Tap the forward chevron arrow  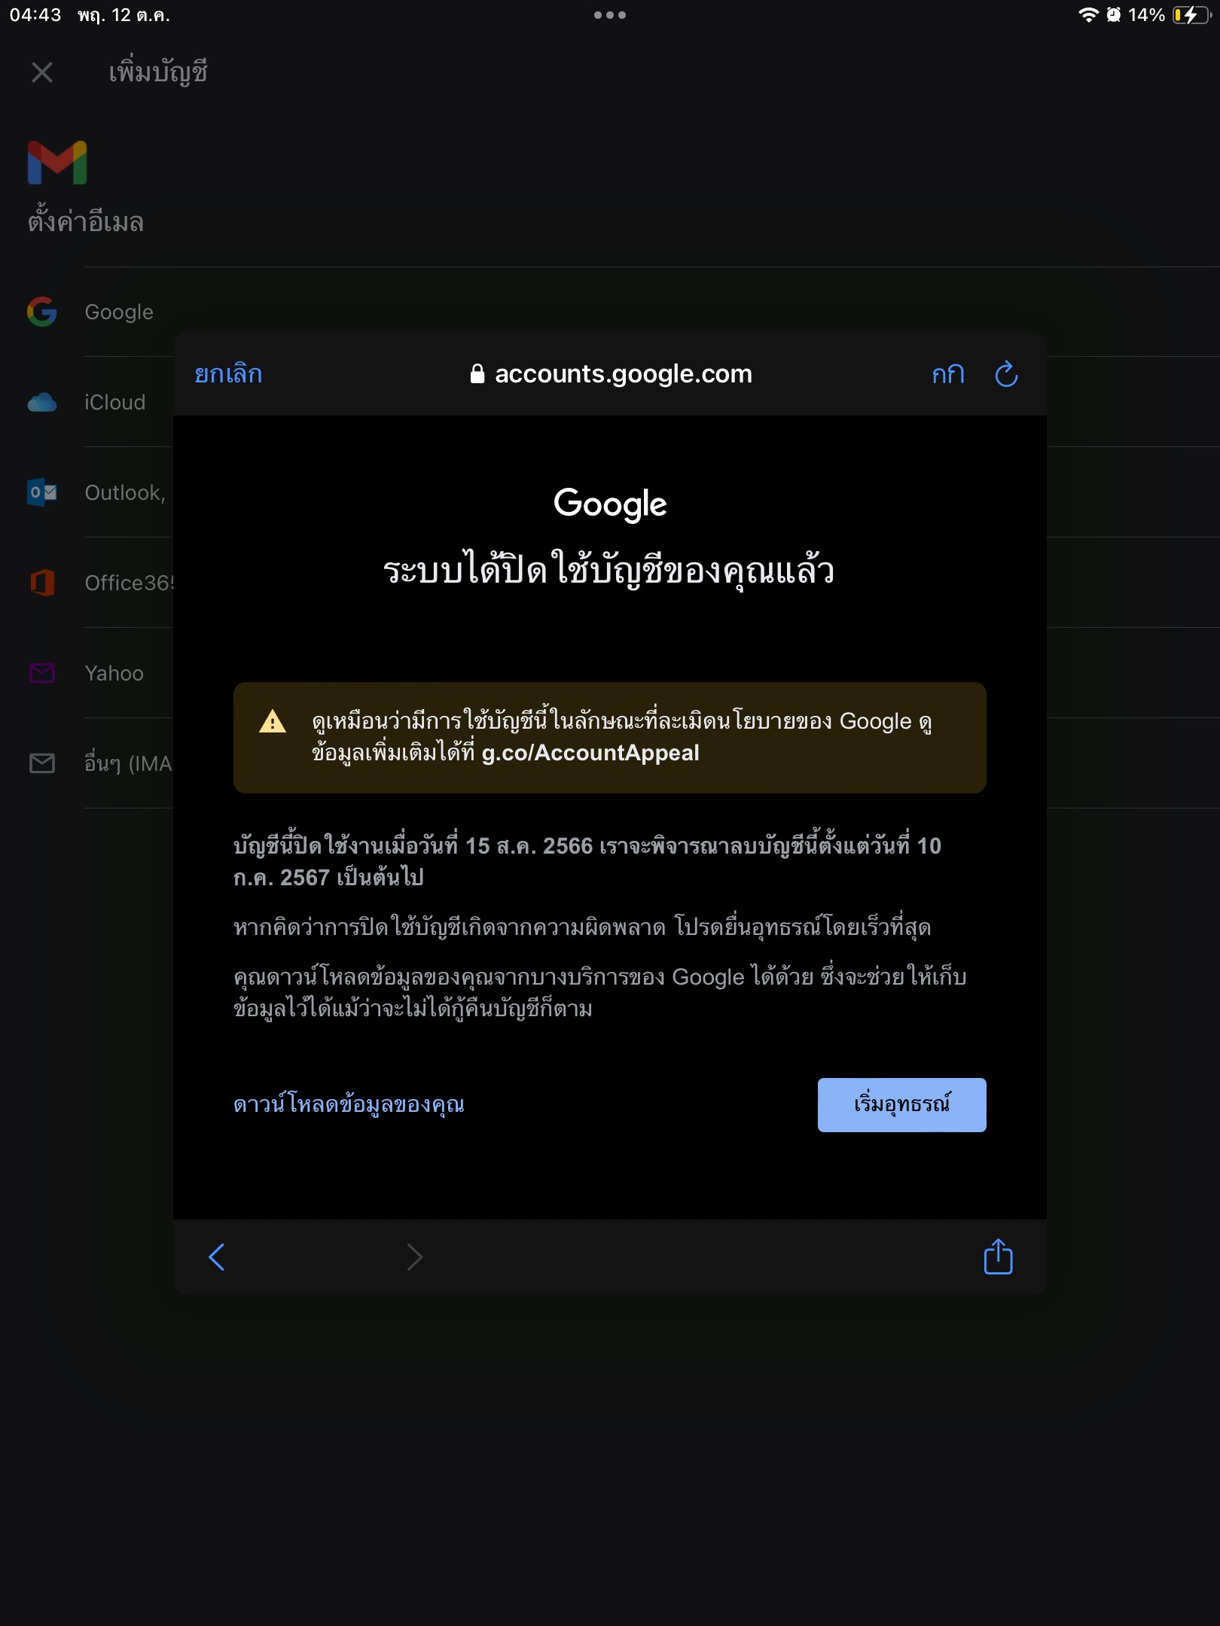click(x=414, y=1256)
